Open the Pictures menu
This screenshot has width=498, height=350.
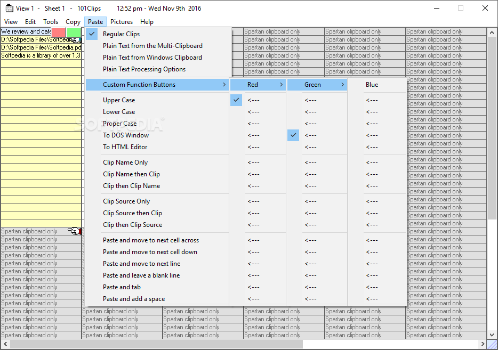click(x=122, y=22)
